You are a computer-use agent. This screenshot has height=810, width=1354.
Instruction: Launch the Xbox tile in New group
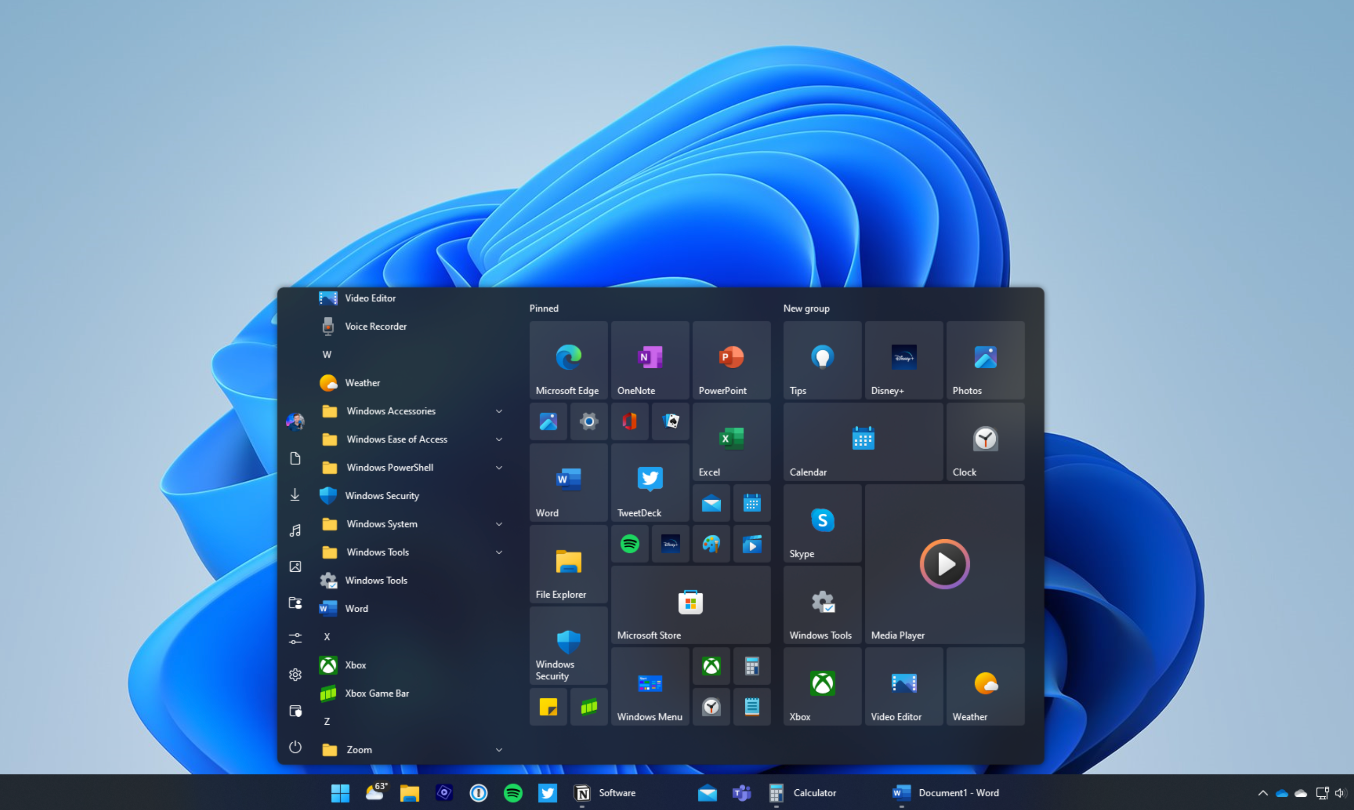click(822, 686)
